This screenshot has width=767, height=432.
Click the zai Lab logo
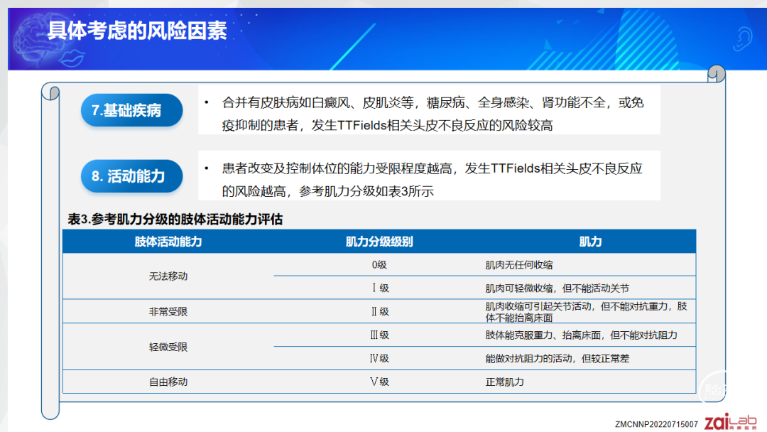point(730,421)
